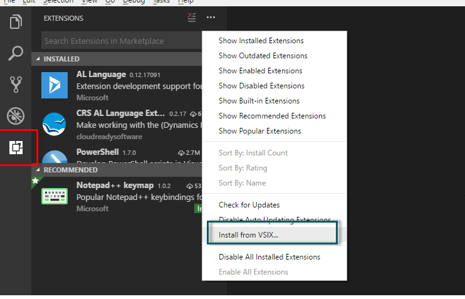Select the Extensions view icon
This screenshot has height=299, width=465.
point(16,147)
